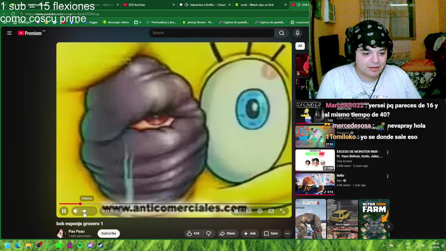
Task: Click in the YouTube Search field
Action: (x=212, y=33)
